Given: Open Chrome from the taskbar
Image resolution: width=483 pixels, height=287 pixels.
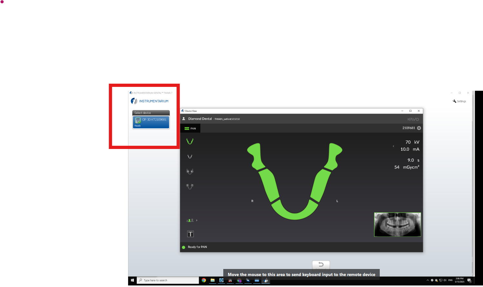Looking at the screenshot, I should (x=204, y=280).
